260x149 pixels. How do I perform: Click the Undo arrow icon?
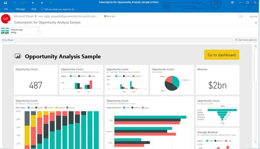point(15,3)
